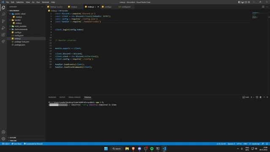Screen dimensions: 270x152
Task: Expand the Outline section
Action: point(26,138)
